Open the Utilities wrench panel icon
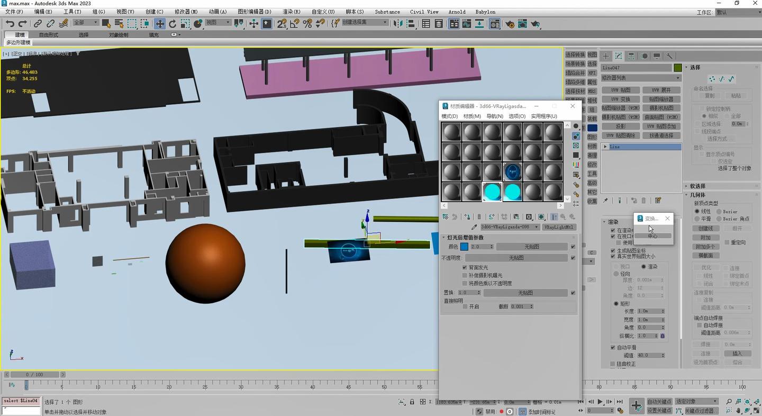 (669, 56)
